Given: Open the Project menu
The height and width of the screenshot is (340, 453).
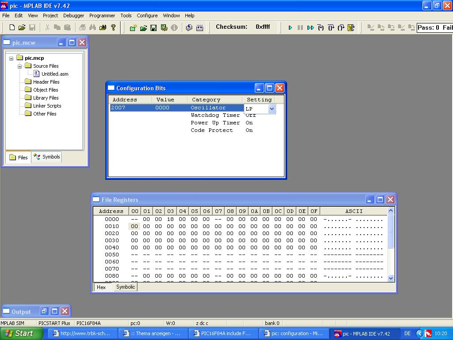Looking at the screenshot, I should pos(50,15).
